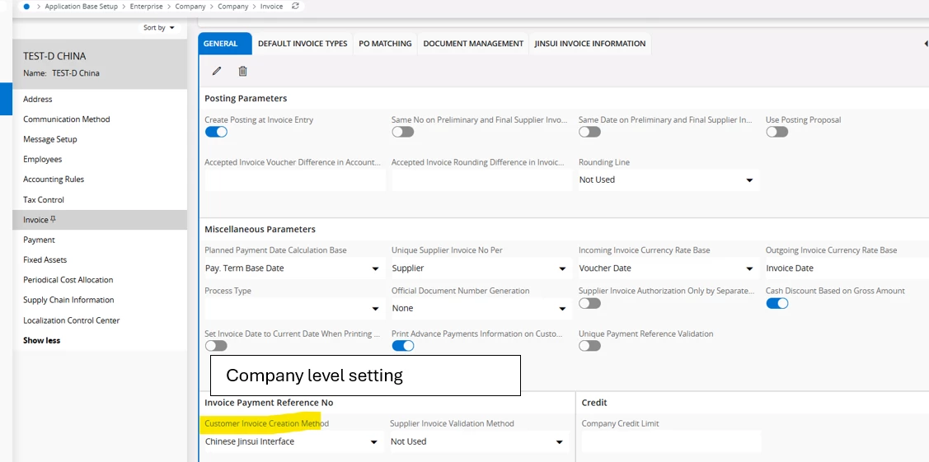Turn off Cash Discount Based on Gross Amount
Image resolution: width=929 pixels, height=462 pixels.
point(777,303)
